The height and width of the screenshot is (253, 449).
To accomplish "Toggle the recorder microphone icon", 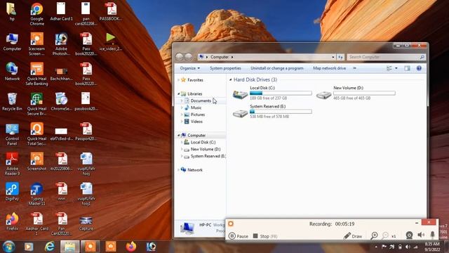I will tap(432, 235).
